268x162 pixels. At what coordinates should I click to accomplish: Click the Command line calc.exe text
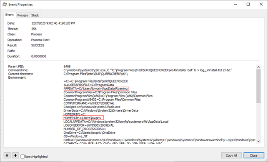pyautogui.click(x=148, y=70)
